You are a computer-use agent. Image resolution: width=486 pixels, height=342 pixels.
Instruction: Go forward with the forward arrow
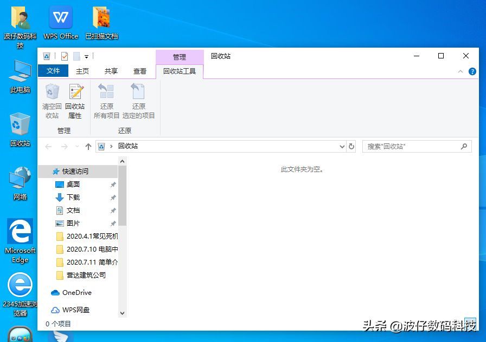click(64, 146)
